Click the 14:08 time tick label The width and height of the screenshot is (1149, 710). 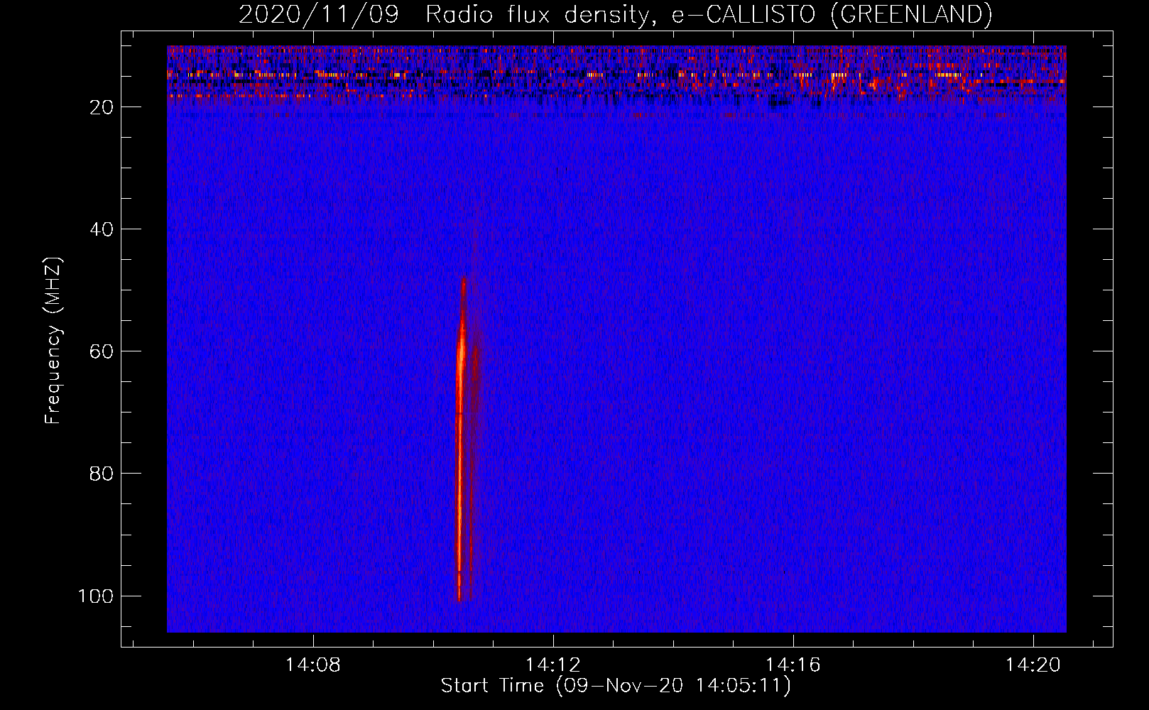pos(312,665)
